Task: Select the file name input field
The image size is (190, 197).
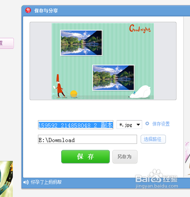Action: 75,125
